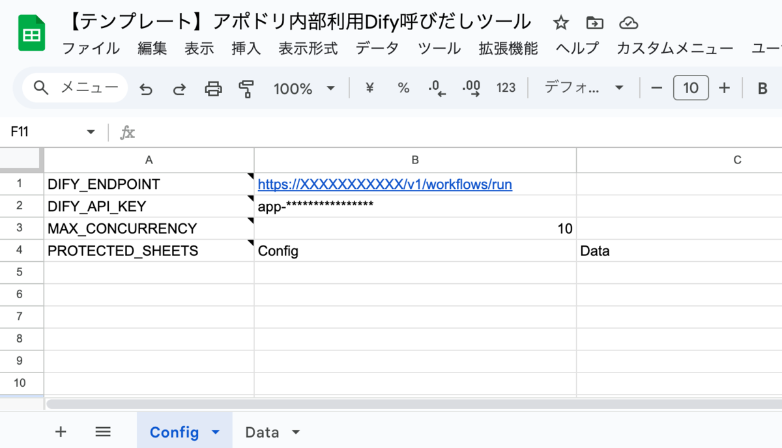This screenshot has width=782, height=448.
Task: Open the Google Sheets home icon
Action: pyautogui.click(x=31, y=34)
